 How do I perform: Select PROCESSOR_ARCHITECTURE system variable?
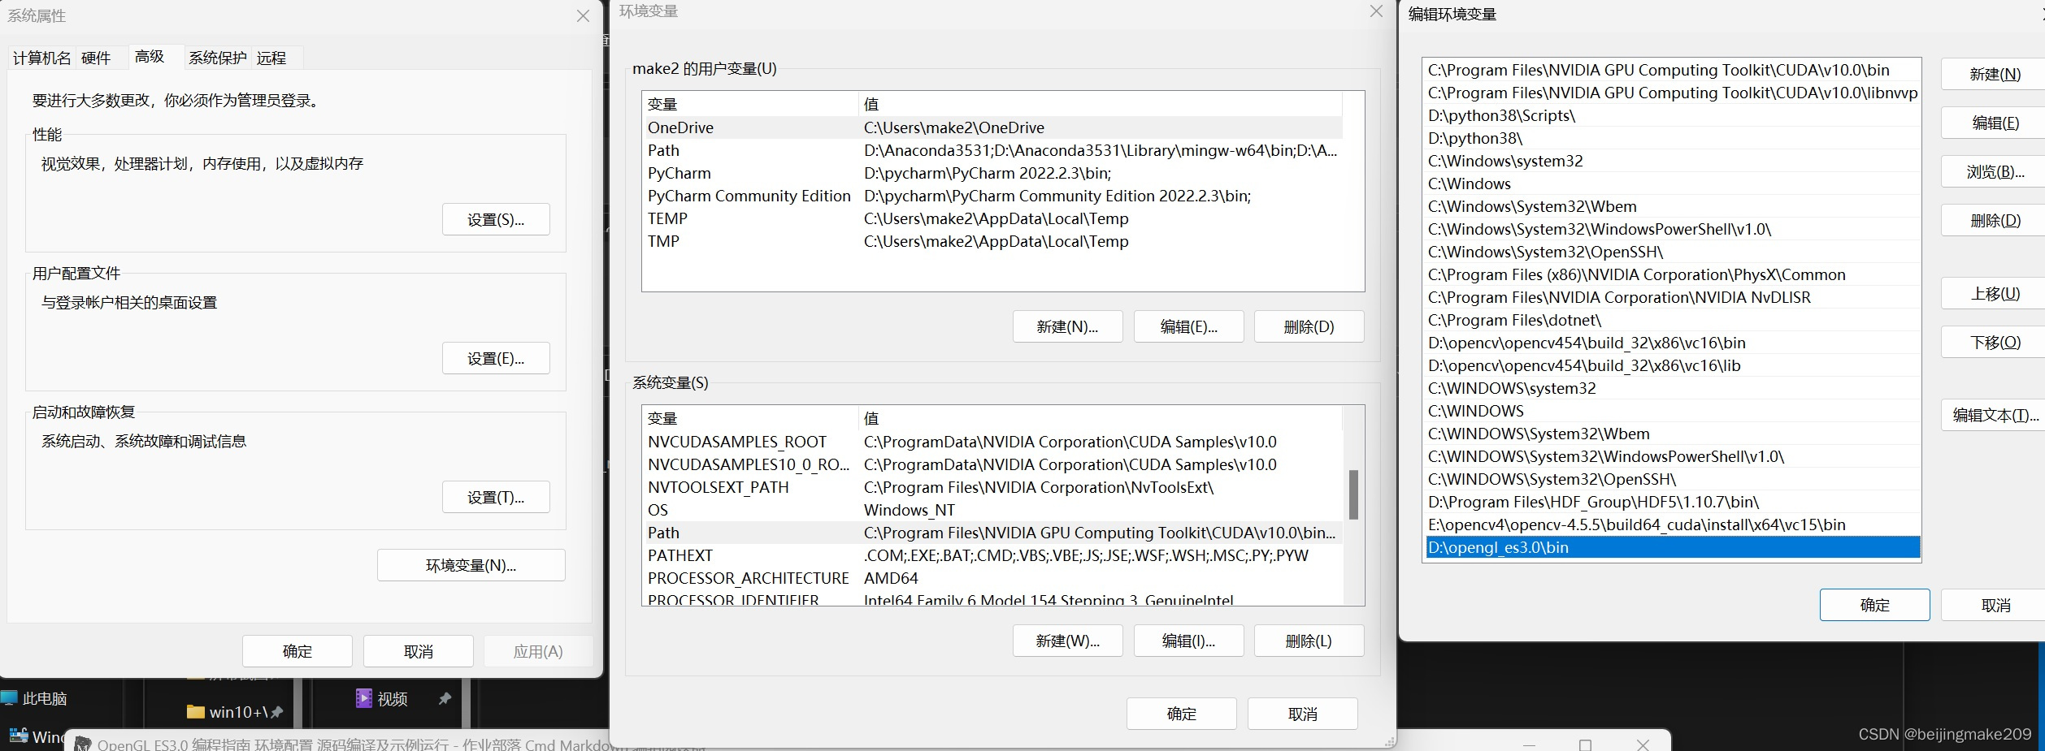click(x=992, y=578)
